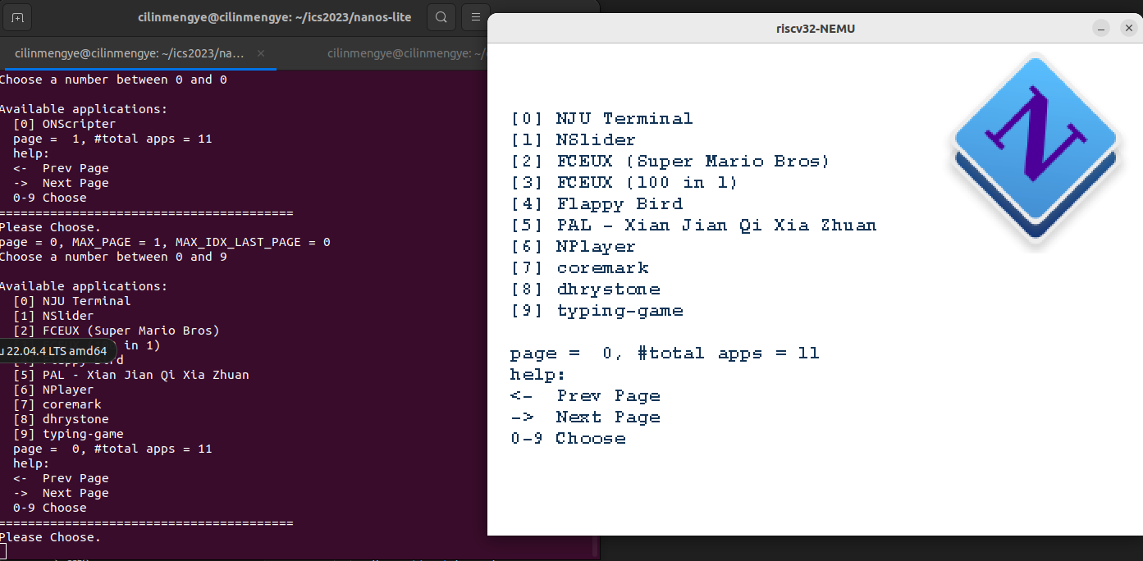This screenshot has height=561, width=1143.
Task: Select '[8] dhrystone' in NEMU window
Action: (585, 290)
